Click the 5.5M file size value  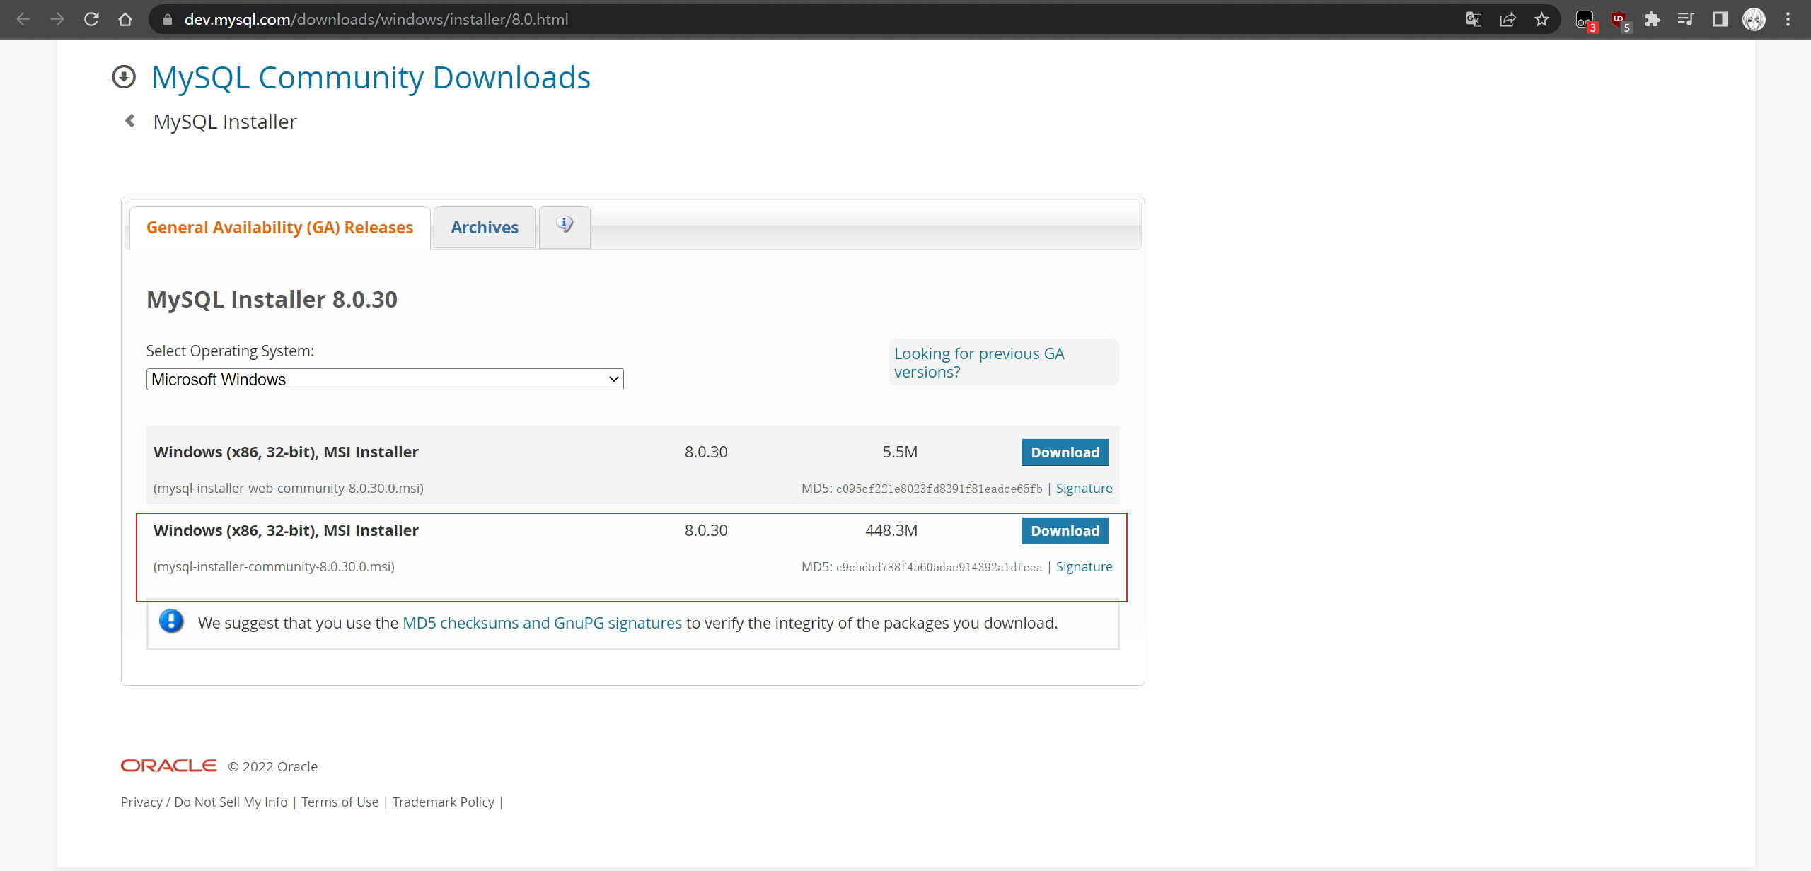click(900, 452)
